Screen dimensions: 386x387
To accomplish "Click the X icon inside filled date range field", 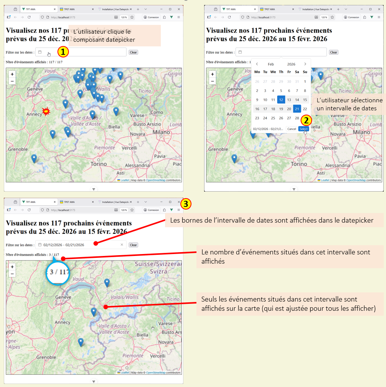I will pos(122,245).
